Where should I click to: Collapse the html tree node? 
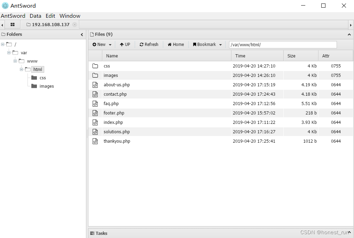(x=22, y=70)
